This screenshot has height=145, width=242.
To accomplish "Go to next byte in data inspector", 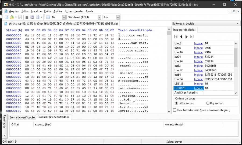I will pyautogui.click(x=187, y=37).
